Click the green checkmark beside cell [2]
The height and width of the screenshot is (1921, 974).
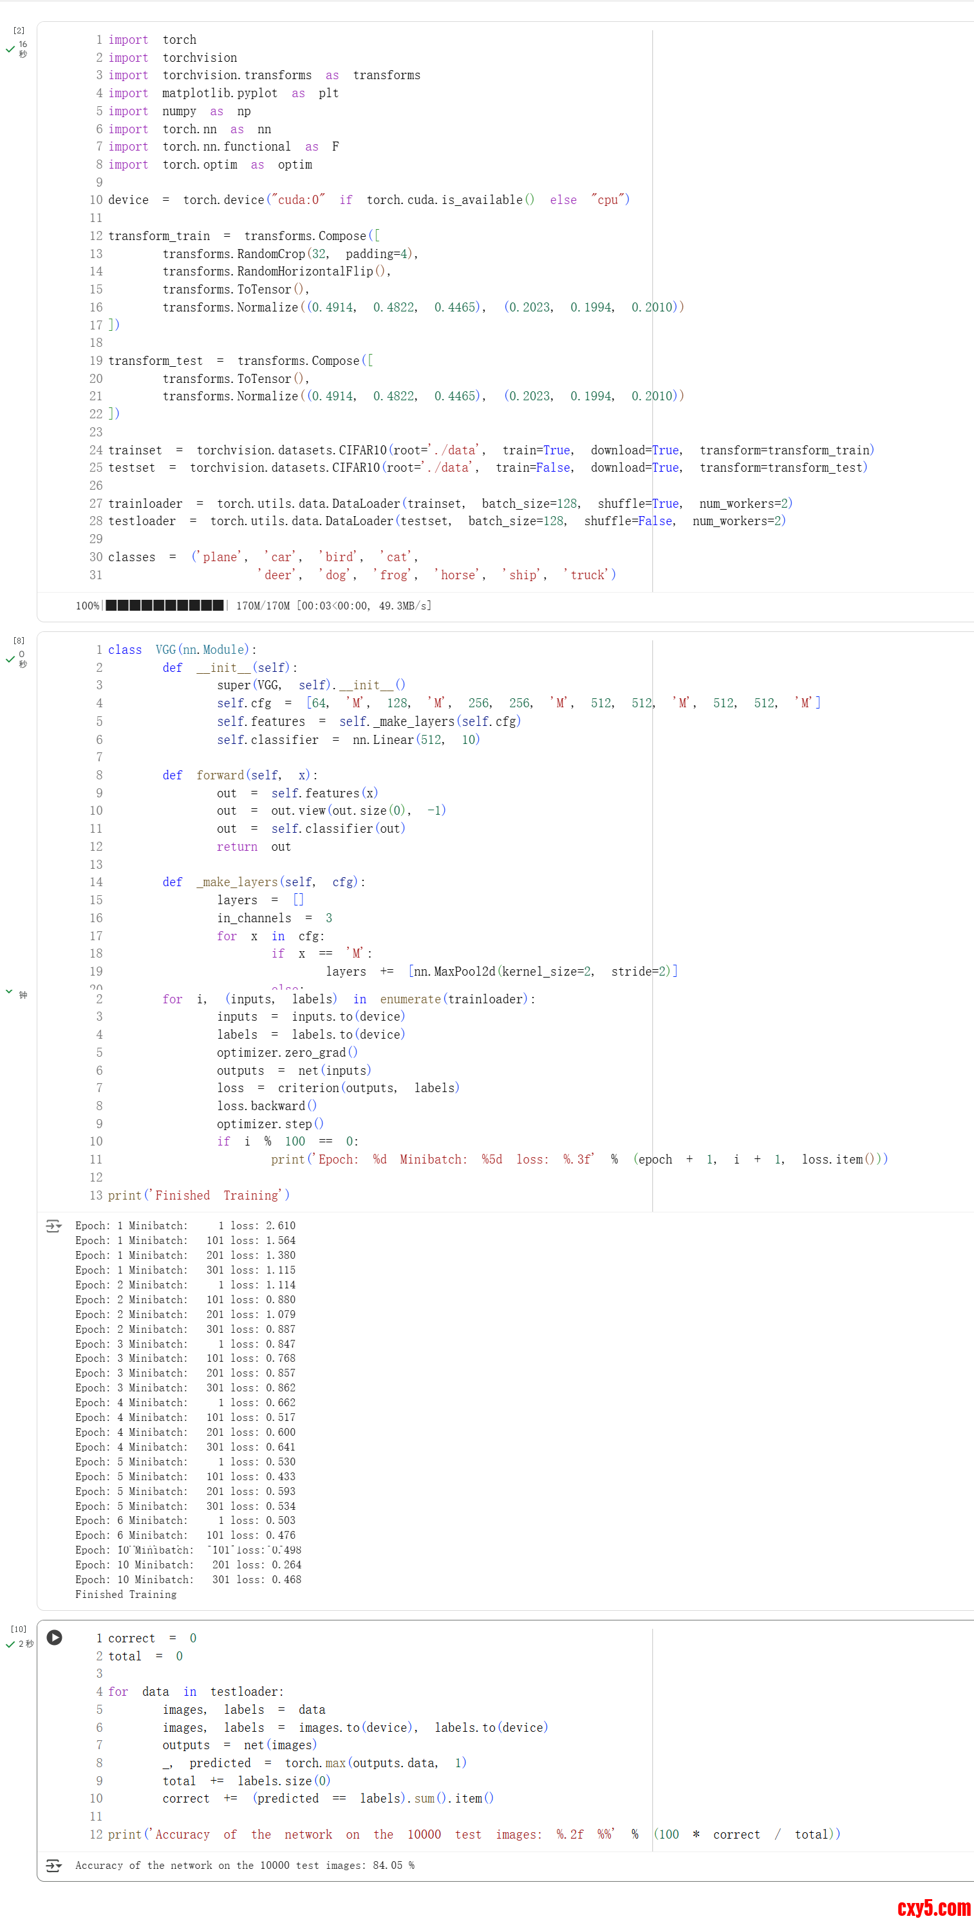(x=10, y=49)
